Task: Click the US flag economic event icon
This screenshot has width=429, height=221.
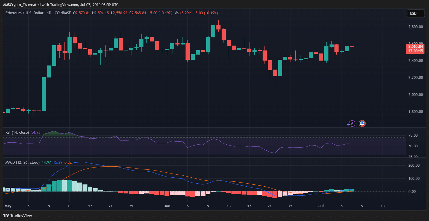Action: coord(362,124)
